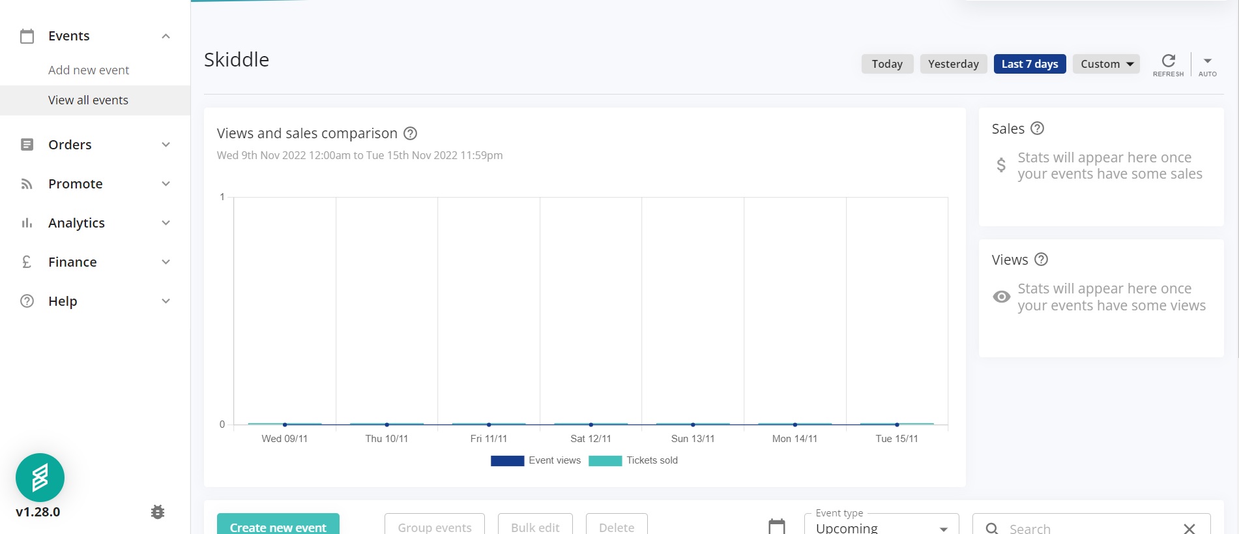Viewport: 1239px width, 534px height.
Task: Collapse the Events menu section
Action: 166,36
